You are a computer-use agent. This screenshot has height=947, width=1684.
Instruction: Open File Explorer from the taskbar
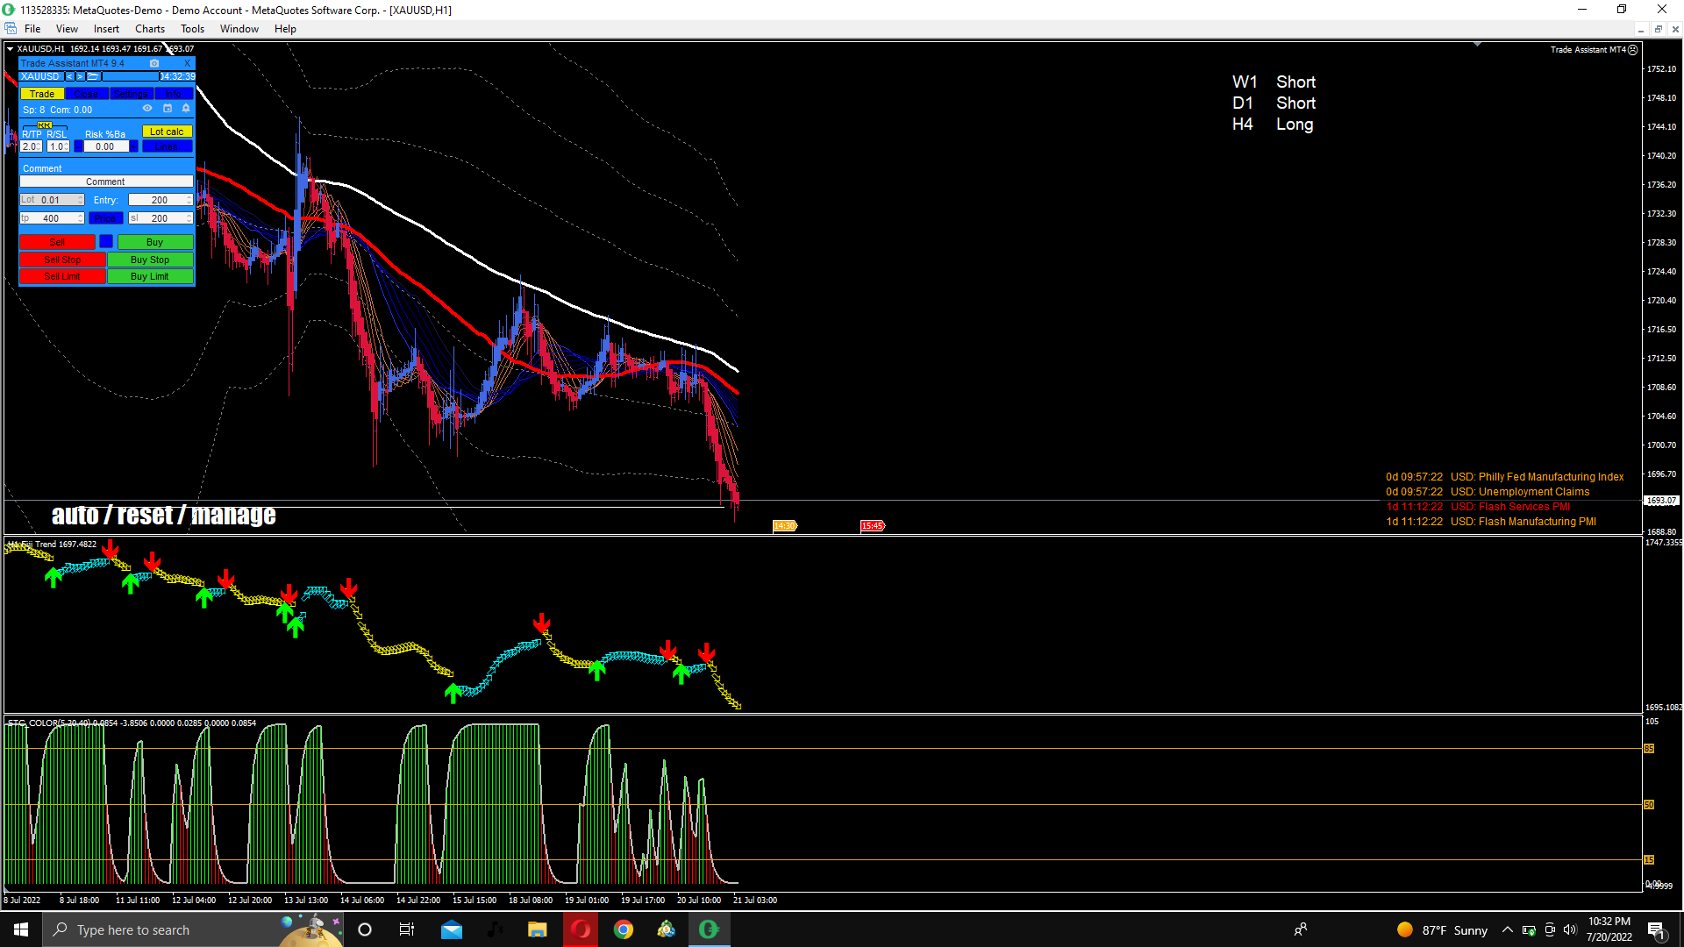pyautogui.click(x=537, y=929)
